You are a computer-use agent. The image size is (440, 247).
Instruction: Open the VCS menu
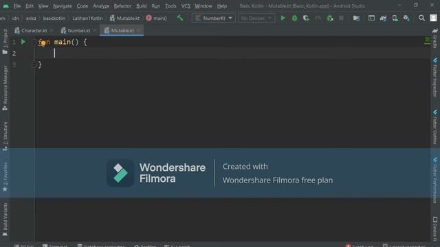pyautogui.click(x=186, y=6)
